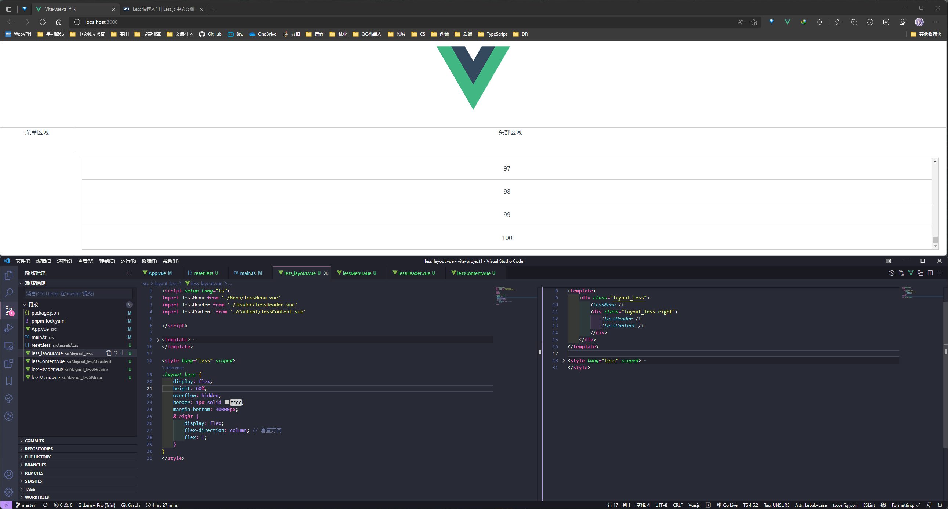This screenshot has height=509, width=948.
Task: Open Git Graph from status bar
Action: (130, 505)
